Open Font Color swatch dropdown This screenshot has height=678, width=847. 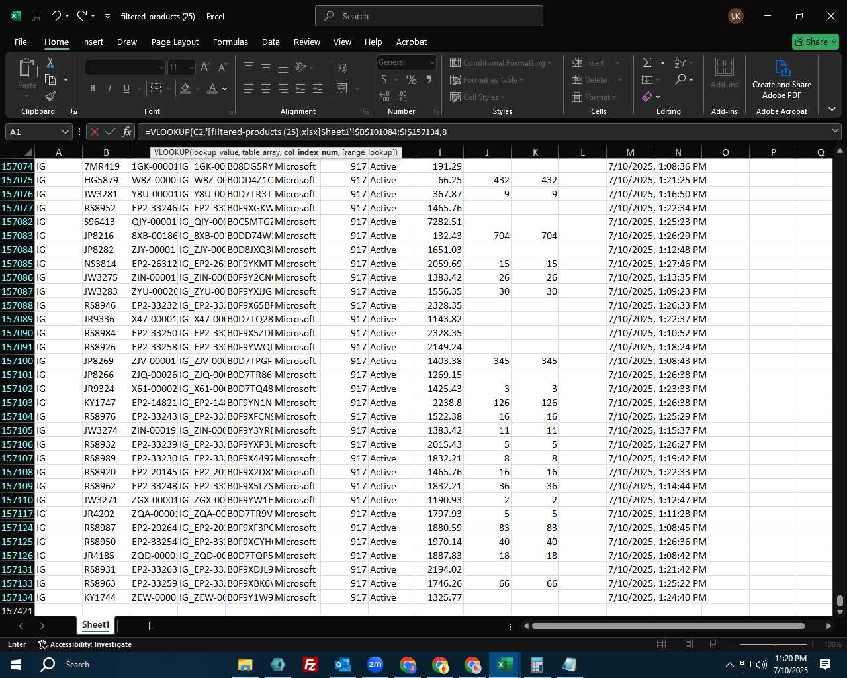tap(225, 88)
